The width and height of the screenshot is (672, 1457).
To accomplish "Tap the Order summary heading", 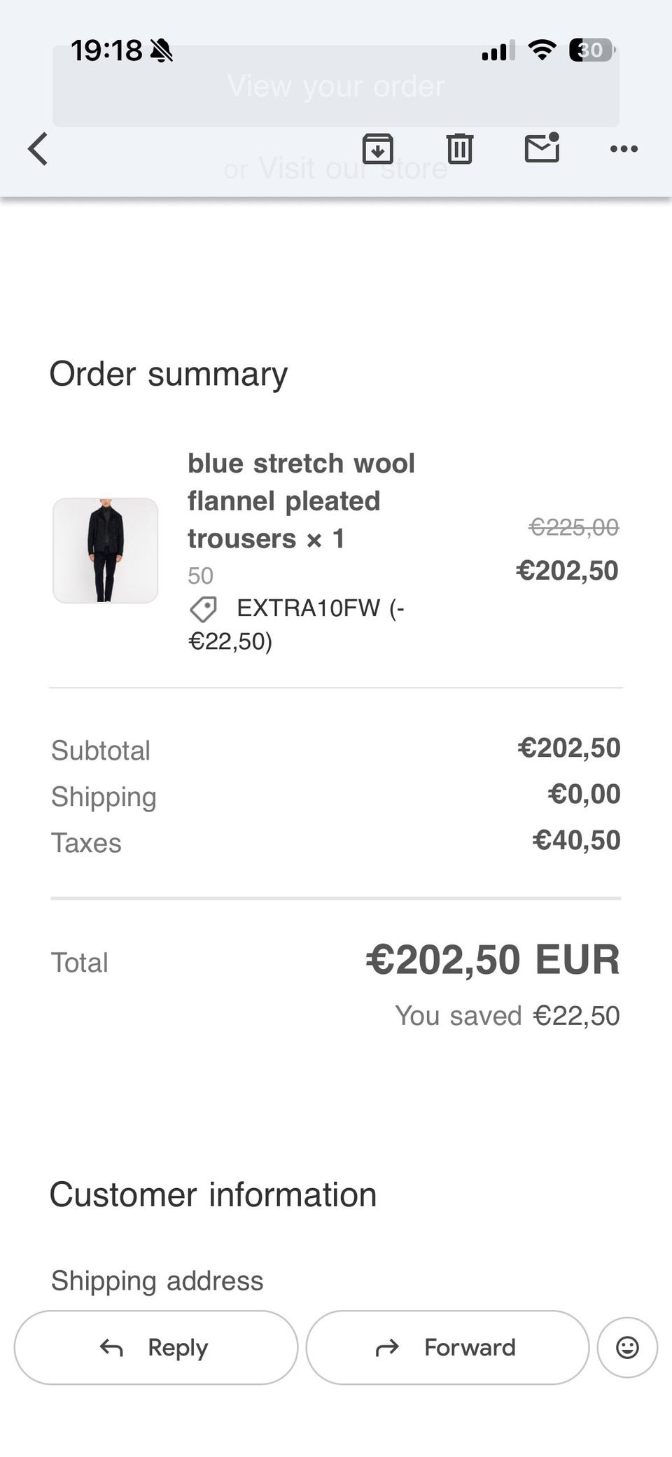I will pos(168,374).
